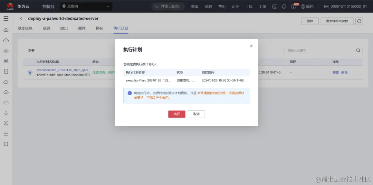Open the 北京四 region dropdown
The height and width of the screenshot is (185, 373).
86,7
